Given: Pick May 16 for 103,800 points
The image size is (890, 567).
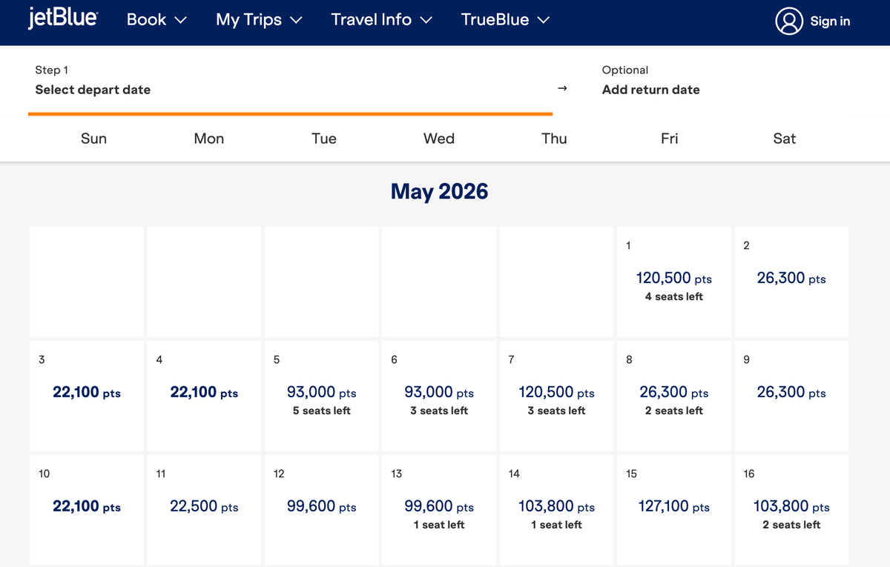Looking at the screenshot, I should pos(790,510).
